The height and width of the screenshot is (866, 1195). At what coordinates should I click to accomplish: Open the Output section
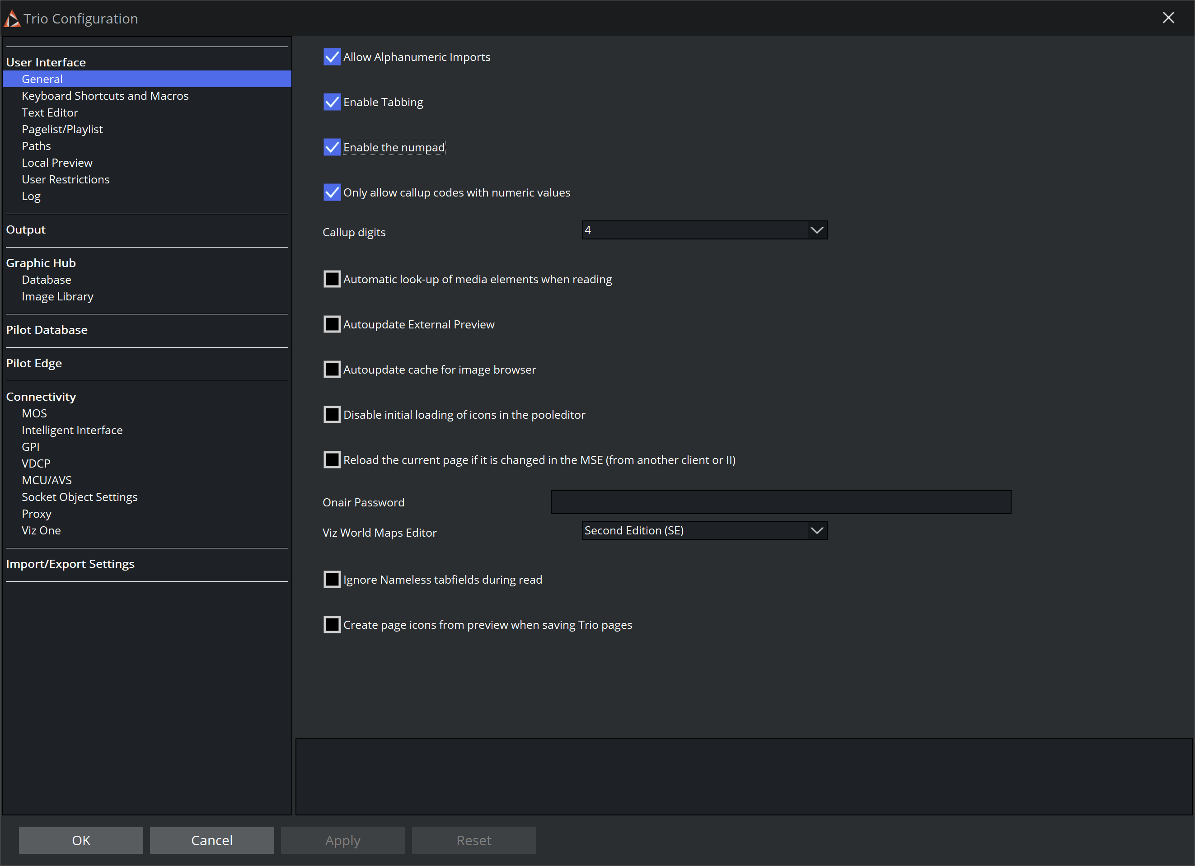26,229
